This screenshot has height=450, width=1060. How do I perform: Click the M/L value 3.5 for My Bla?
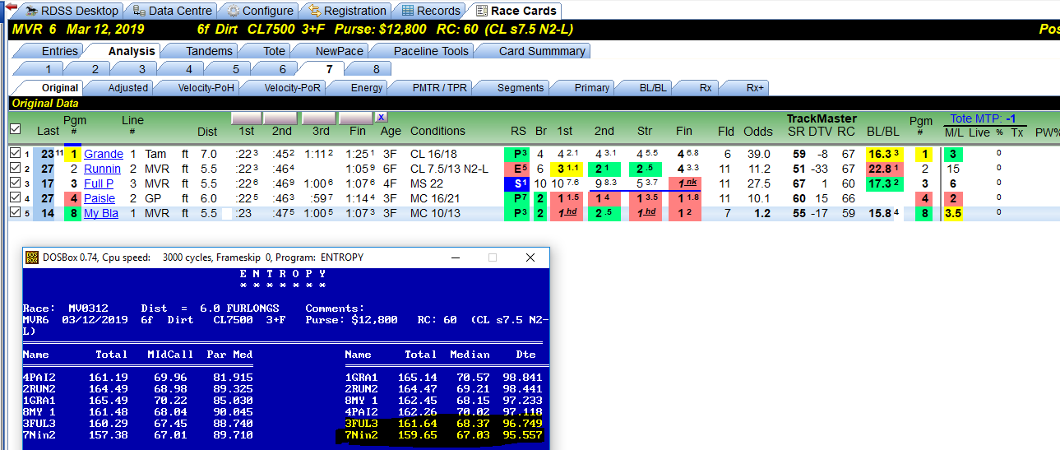point(953,213)
